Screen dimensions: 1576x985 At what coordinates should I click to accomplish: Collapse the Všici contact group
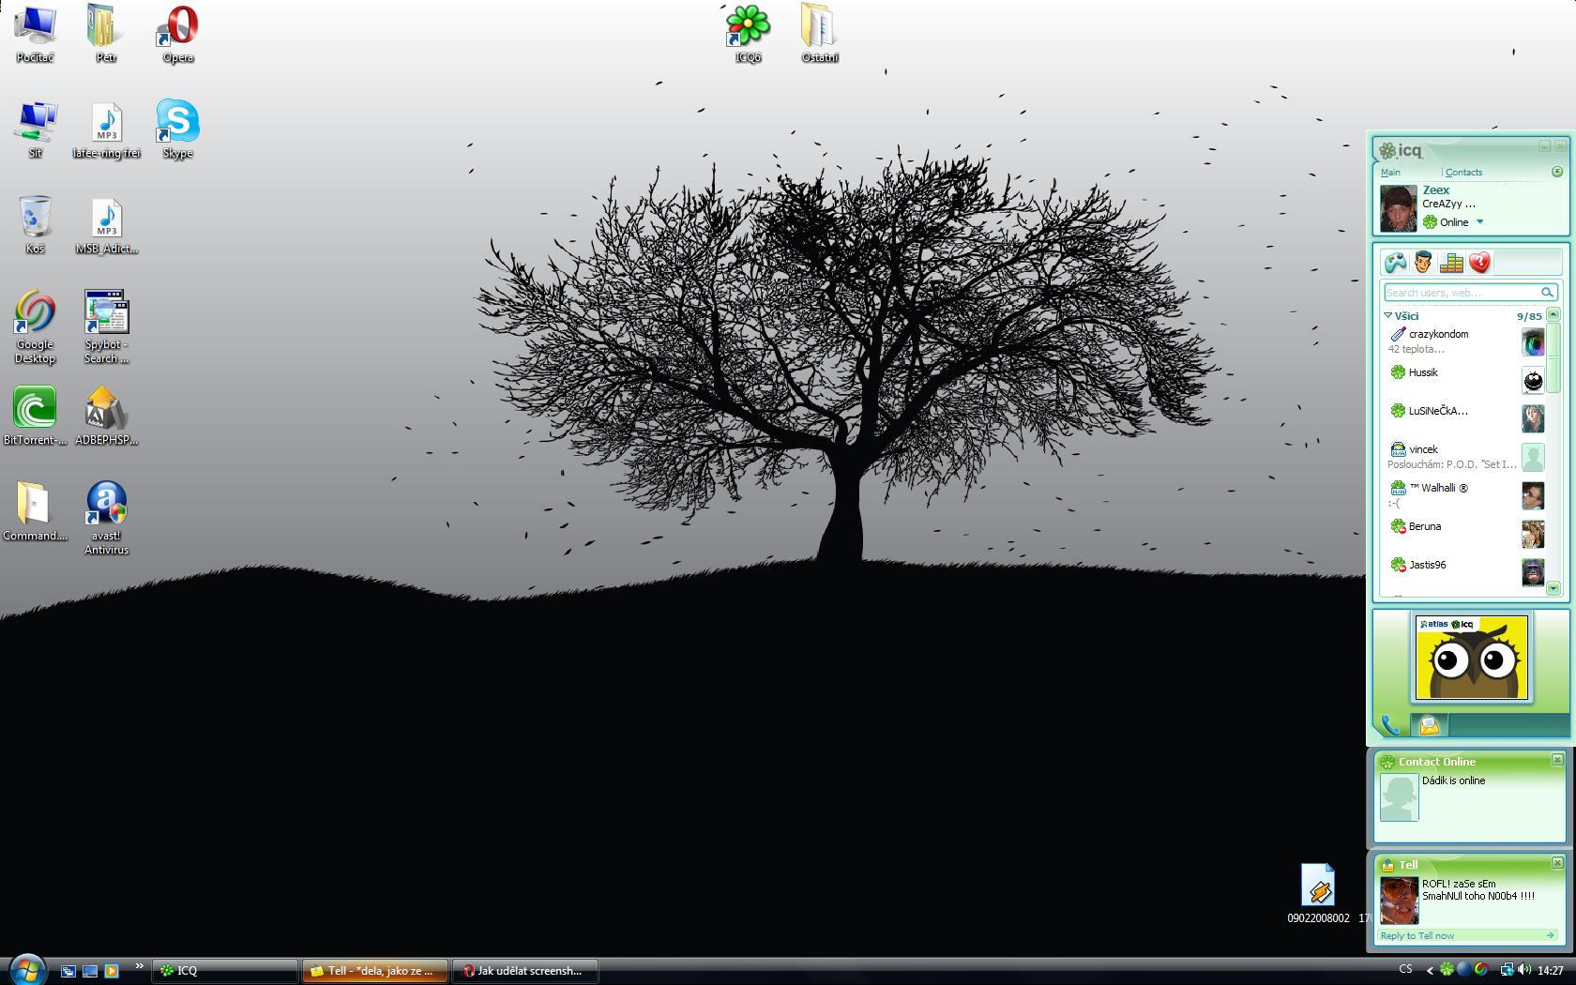click(x=1388, y=316)
